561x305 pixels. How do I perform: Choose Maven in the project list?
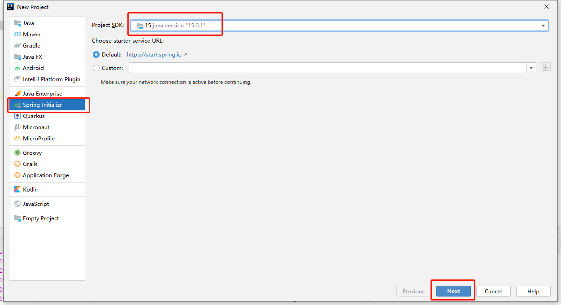[47, 35]
